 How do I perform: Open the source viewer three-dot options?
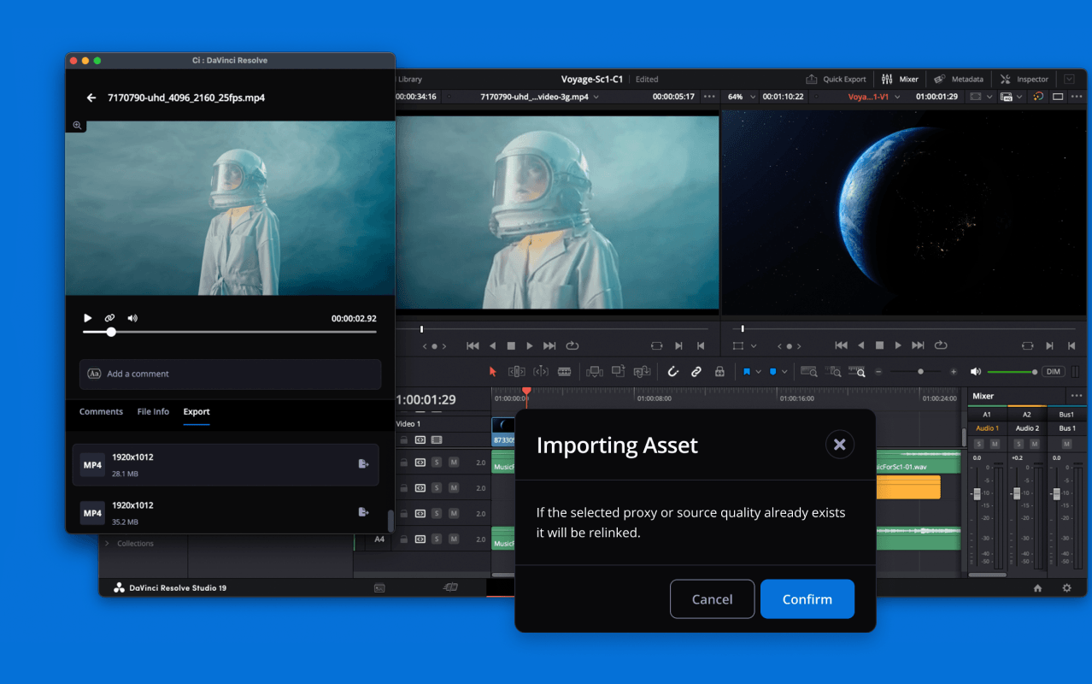click(709, 97)
